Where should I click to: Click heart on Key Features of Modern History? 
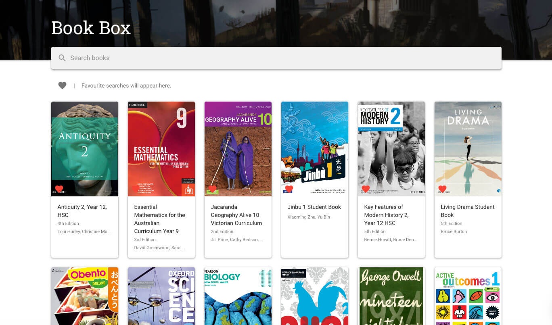coord(366,189)
